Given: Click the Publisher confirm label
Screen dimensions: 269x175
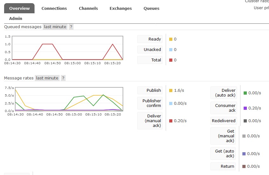Looking at the screenshot, I should [x=150, y=103].
